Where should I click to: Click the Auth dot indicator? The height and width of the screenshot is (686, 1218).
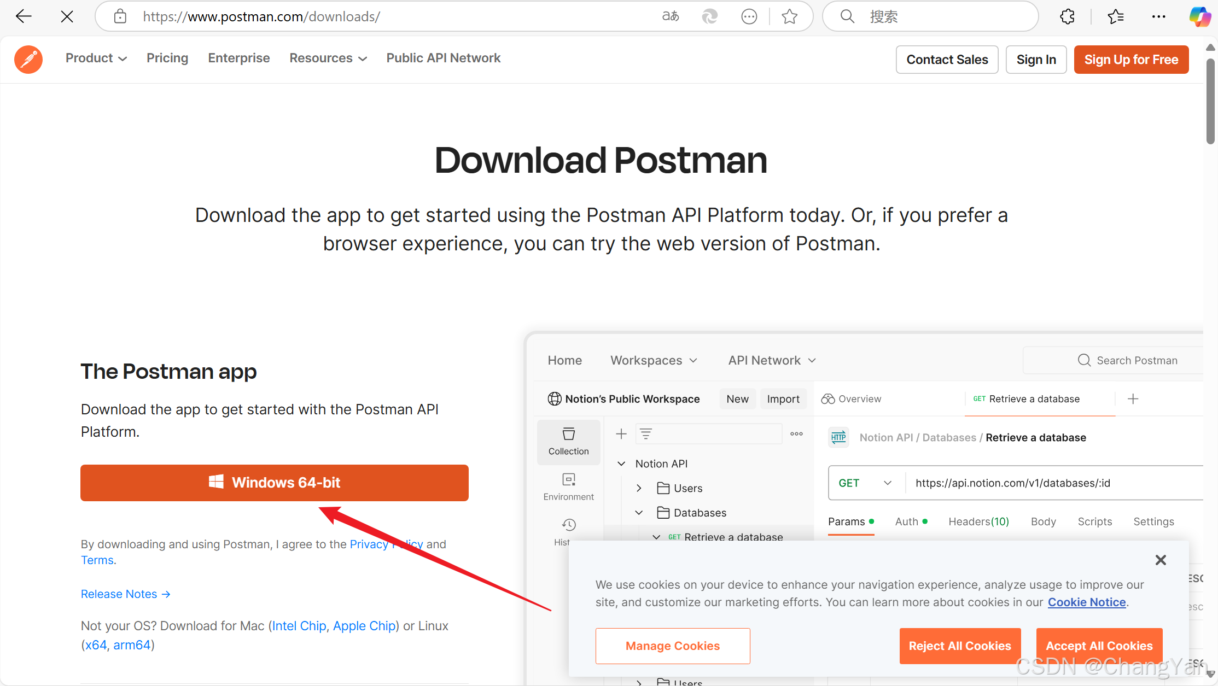[x=925, y=521]
